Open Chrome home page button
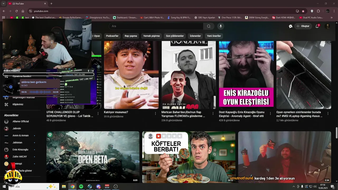Viewport: 338px width, 190px height. pos(23,11)
